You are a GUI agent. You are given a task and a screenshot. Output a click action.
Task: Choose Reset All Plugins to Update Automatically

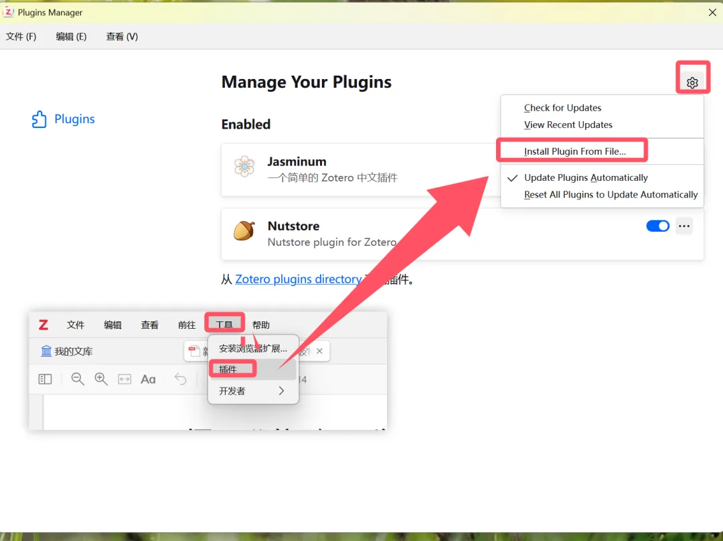[611, 195]
